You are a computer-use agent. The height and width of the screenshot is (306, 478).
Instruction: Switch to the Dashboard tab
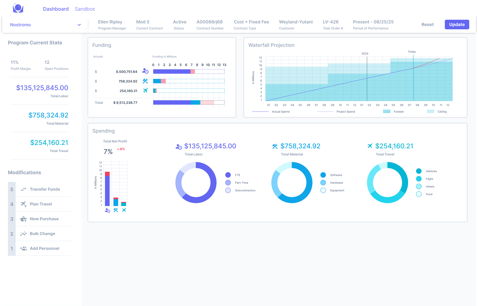pyautogui.click(x=56, y=9)
